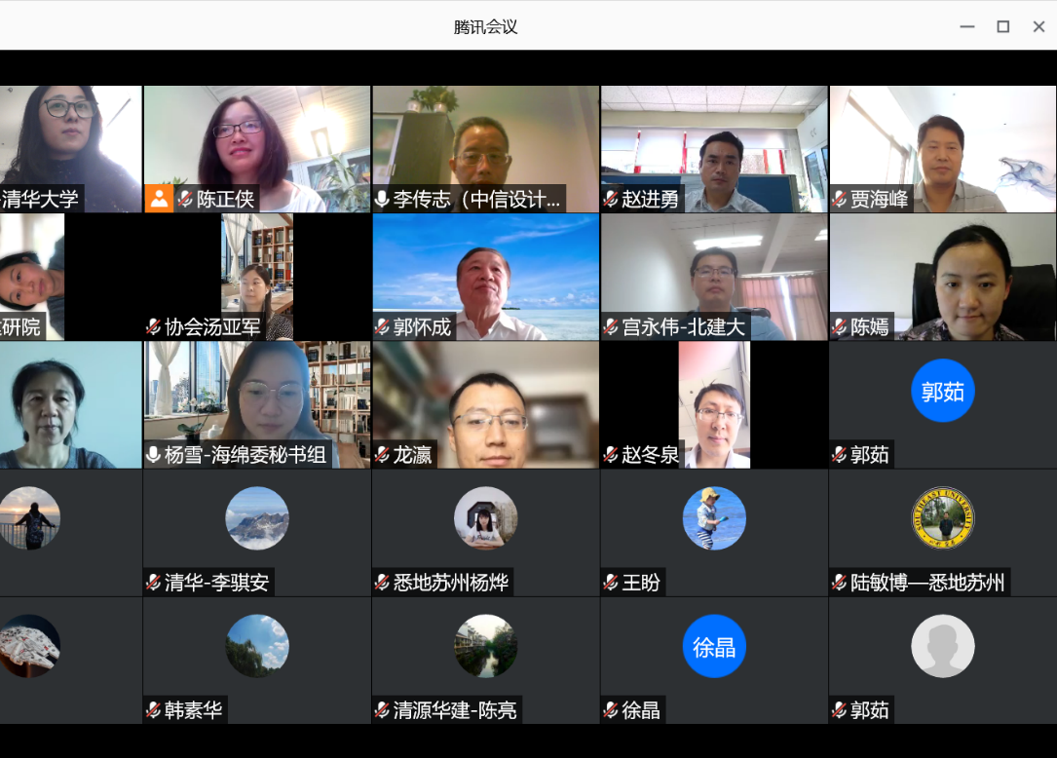Click the orange host icon near 陈正侠
The image size is (1057, 758).
[159, 200]
